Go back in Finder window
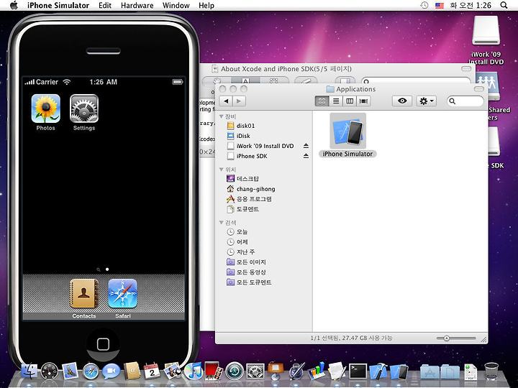Screen dimensions: 518x388 pyautogui.click(x=226, y=101)
